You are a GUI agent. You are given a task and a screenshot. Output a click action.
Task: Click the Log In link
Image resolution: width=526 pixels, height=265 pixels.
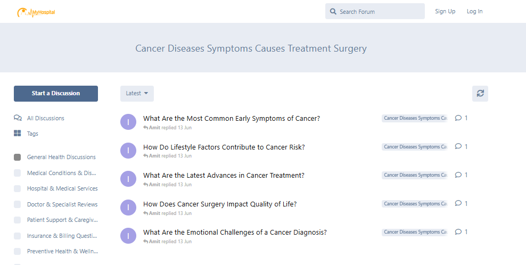click(x=475, y=11)
